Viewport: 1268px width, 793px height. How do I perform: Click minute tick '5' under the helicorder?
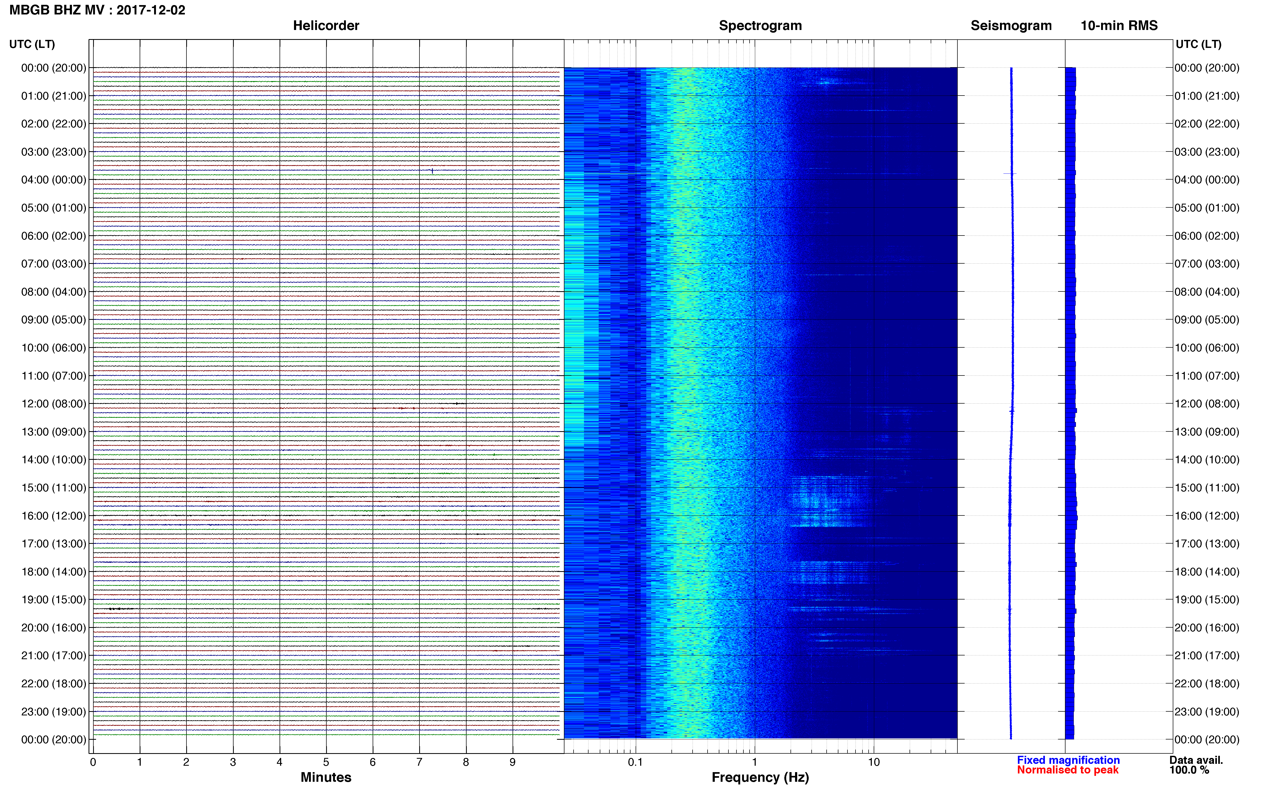pos(326,762)
